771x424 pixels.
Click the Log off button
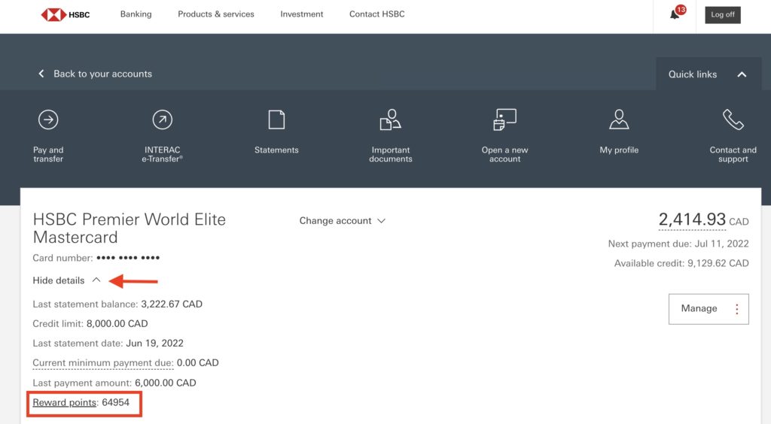click(723, 14)
